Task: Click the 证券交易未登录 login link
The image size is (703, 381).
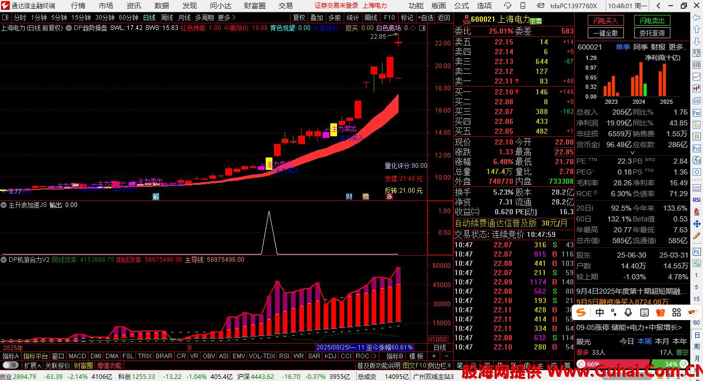Action: click(336, 6)
